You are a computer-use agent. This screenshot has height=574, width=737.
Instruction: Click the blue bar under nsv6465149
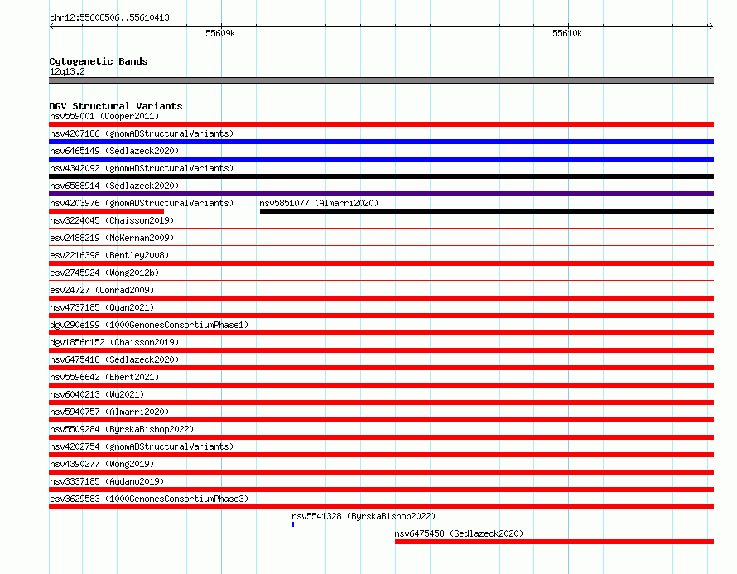click(x=381, y=159)
